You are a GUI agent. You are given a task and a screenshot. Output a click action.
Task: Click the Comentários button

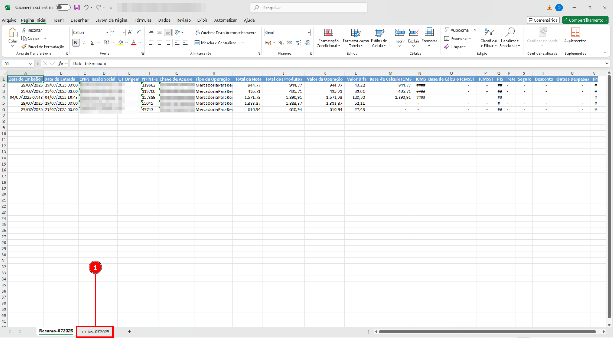pos(543,20)
